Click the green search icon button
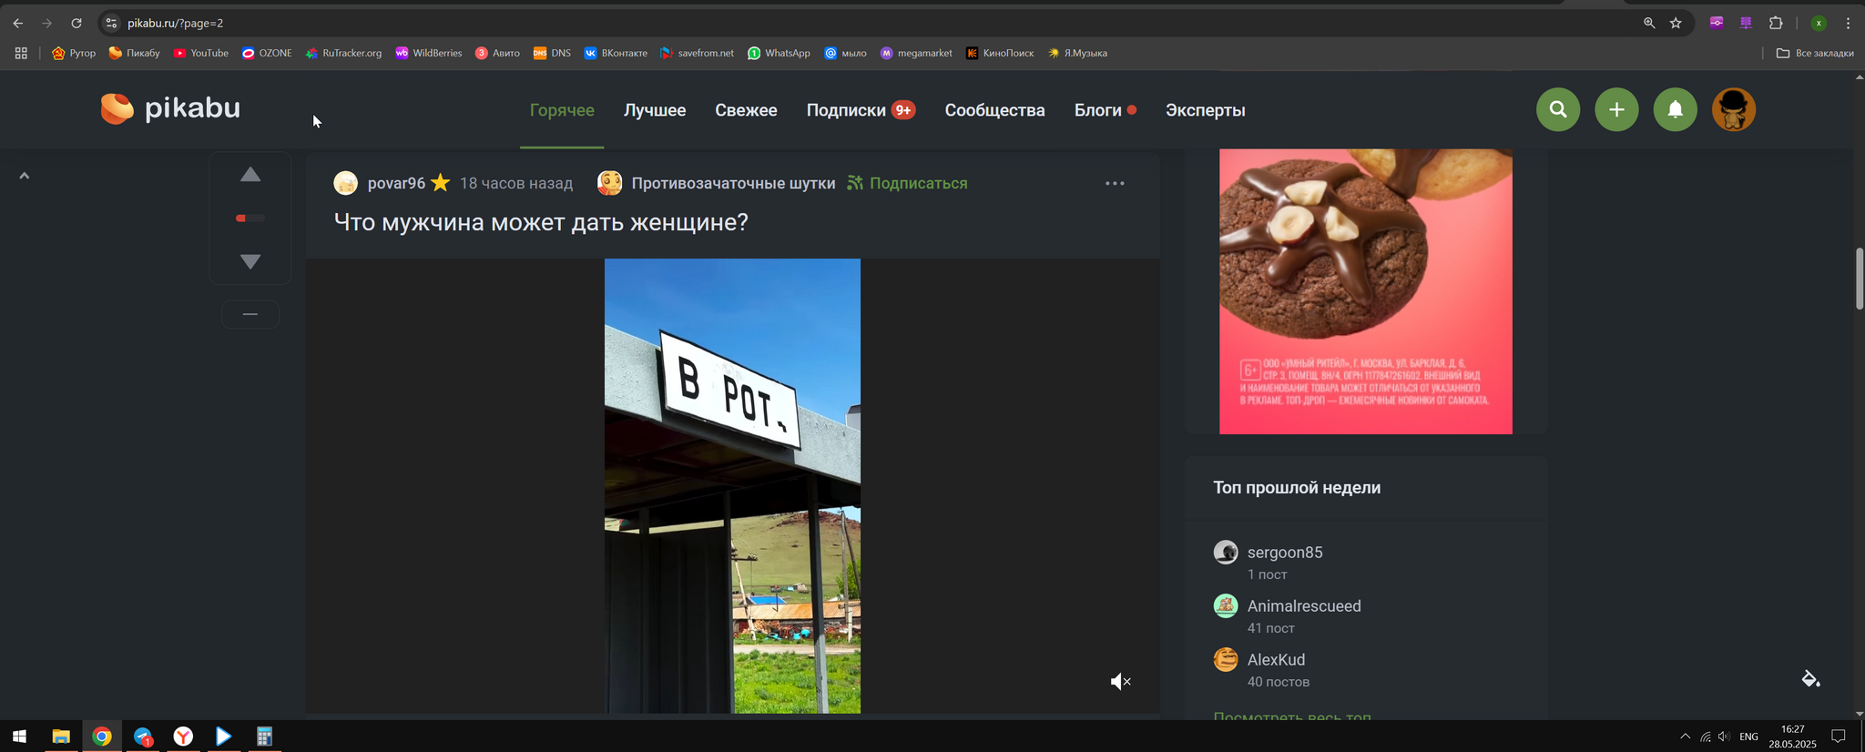 click(1558, 110)
